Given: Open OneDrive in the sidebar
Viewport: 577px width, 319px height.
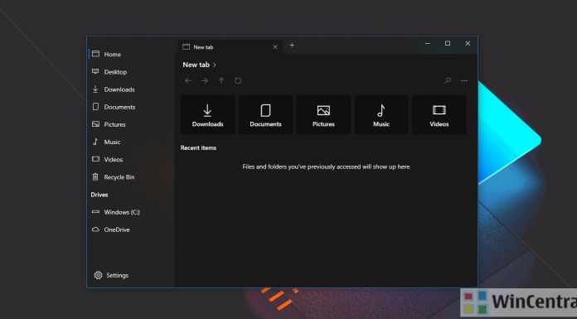Looking at the screenshot, I should 131,230.
